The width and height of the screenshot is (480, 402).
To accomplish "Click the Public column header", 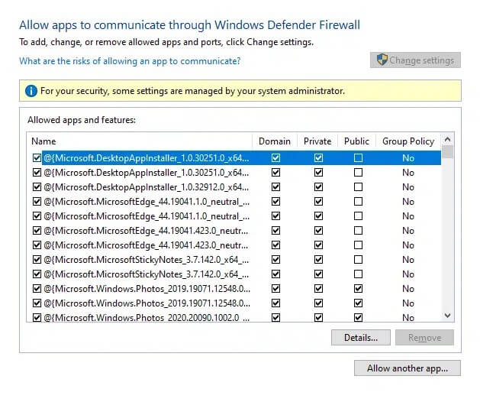I will pyautogui.click(x=356, y=141).
